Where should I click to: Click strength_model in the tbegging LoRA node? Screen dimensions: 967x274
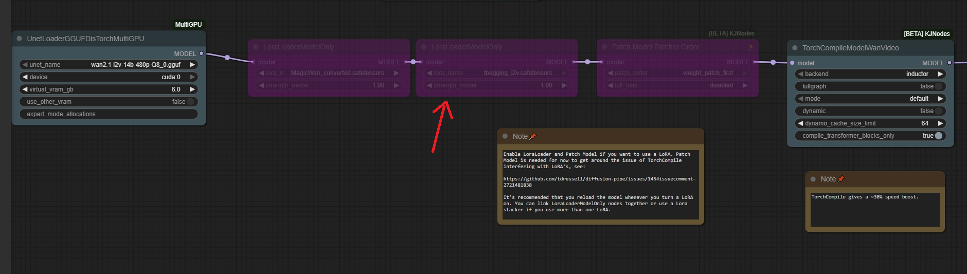pyautogui.click(x=497, y=85)
